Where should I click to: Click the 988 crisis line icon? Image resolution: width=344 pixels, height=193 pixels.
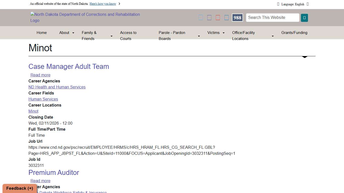click(237, 18)
